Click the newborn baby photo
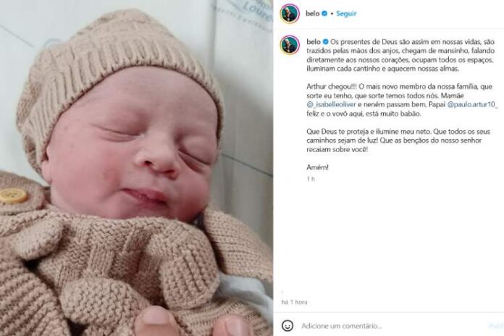The image size is (504, 336). (137, 168)
